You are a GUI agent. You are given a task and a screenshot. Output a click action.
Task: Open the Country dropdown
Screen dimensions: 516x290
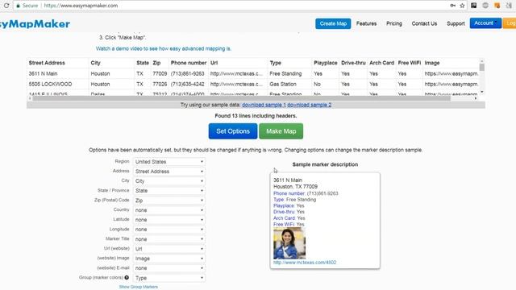point(169,210)
